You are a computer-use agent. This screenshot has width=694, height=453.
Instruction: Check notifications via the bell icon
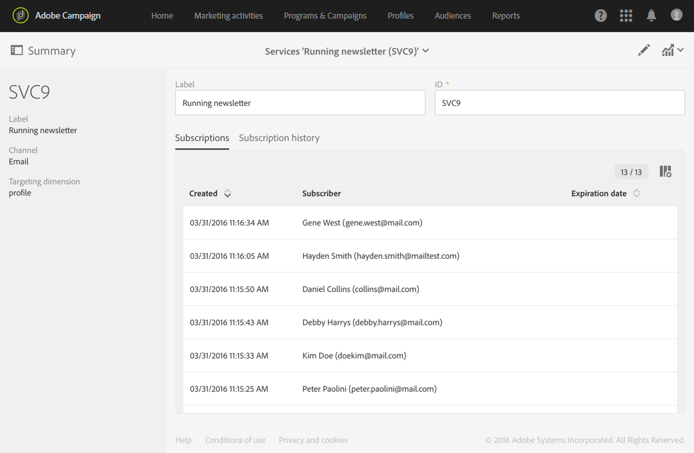click(651, 15)
